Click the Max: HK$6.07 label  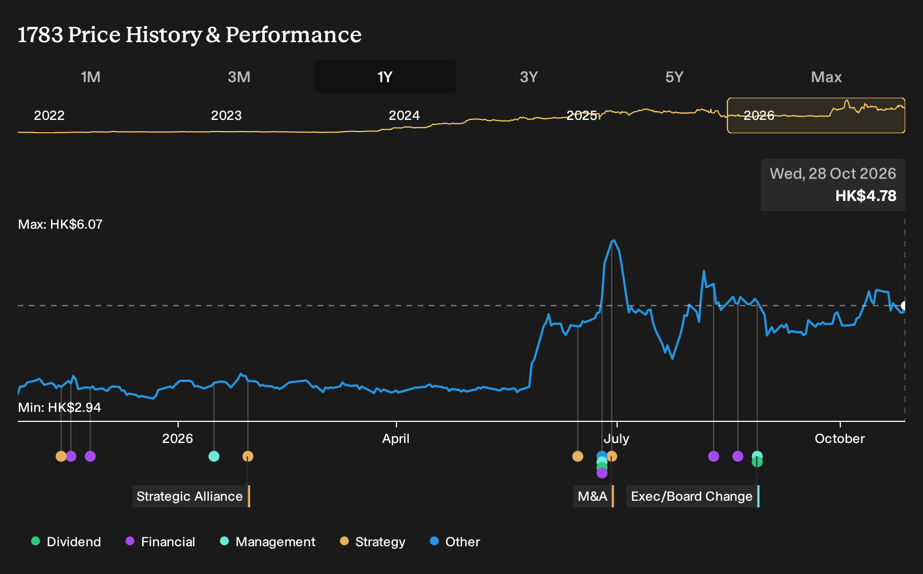click(x=61, y=224)
